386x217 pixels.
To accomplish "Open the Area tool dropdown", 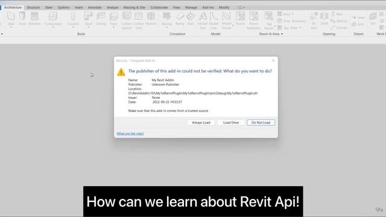I will coord(293,14).
